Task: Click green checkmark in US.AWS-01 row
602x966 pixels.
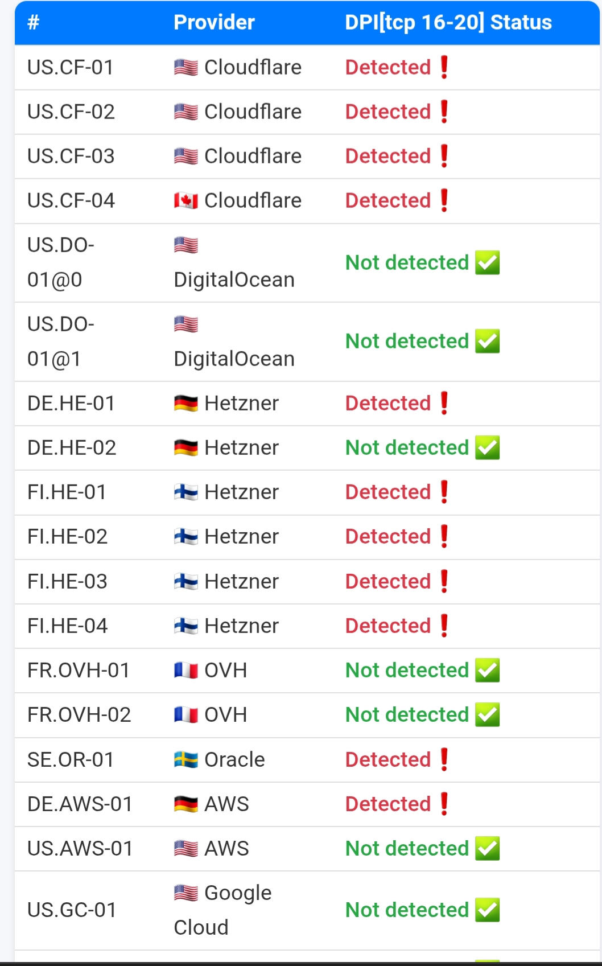Action: pos(488,848)
